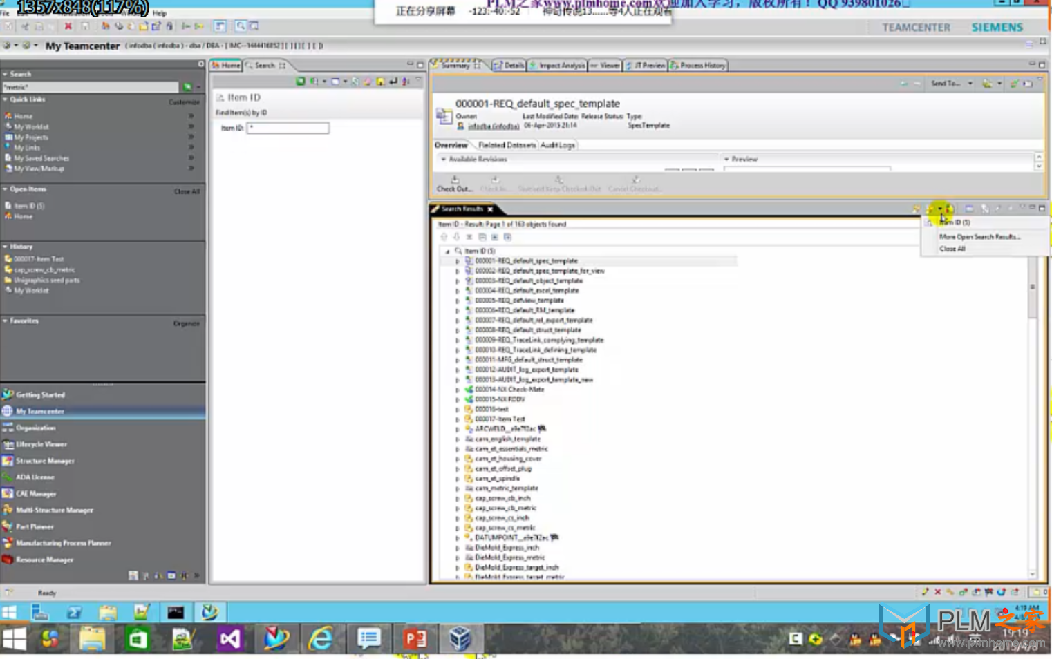Image resolution: width=1052 pixels, height=659 pixels.
Task: Select cam_english_template in results
Action: 507,439
